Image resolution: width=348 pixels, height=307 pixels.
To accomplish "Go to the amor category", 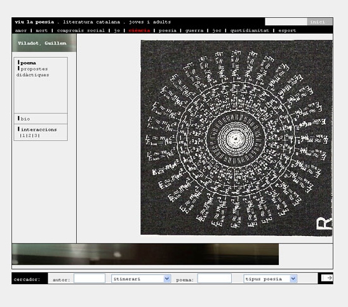I will [x=21, y=30].
